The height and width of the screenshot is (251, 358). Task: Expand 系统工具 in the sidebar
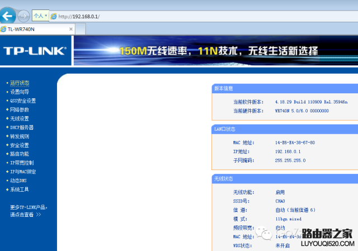pyautogui.click(x=20, y=190)
